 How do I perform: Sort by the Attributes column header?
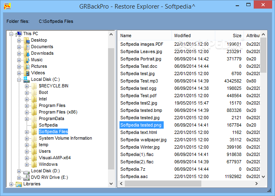point(252,36)
